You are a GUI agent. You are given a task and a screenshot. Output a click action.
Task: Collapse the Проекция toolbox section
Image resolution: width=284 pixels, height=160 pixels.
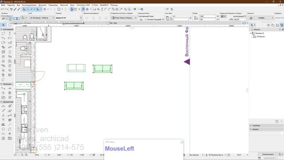click(x=1, y=84)
